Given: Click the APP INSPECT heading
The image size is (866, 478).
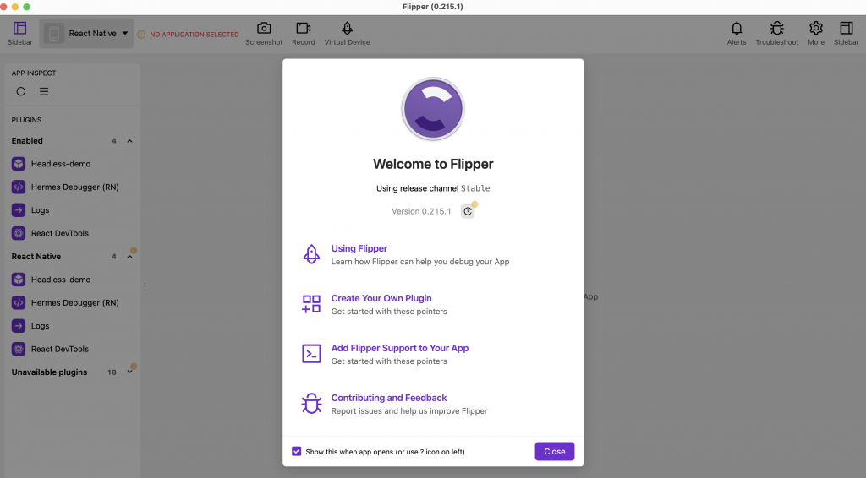Looking at the screenshot, I should [34, 73].
